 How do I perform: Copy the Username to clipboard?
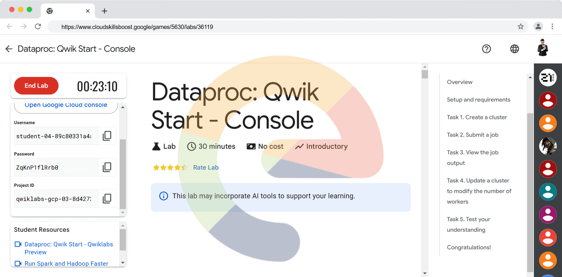107,136
